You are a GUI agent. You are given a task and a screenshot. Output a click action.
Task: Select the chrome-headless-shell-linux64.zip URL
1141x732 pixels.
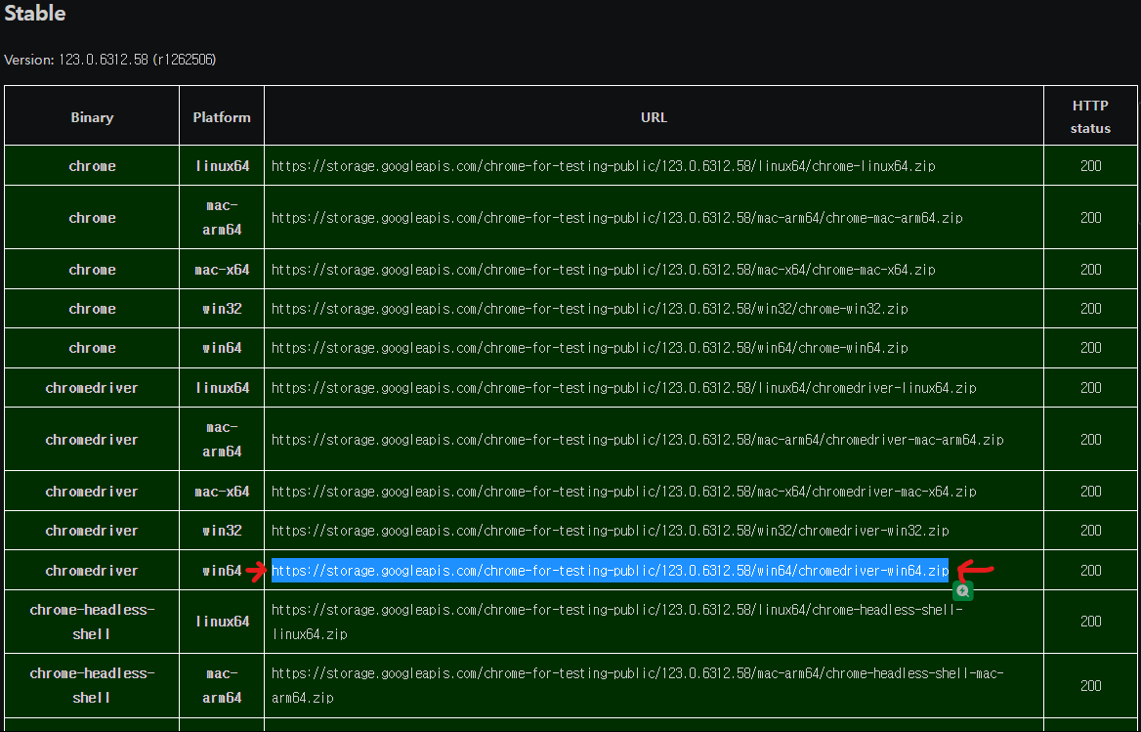(x=617, y=622)
